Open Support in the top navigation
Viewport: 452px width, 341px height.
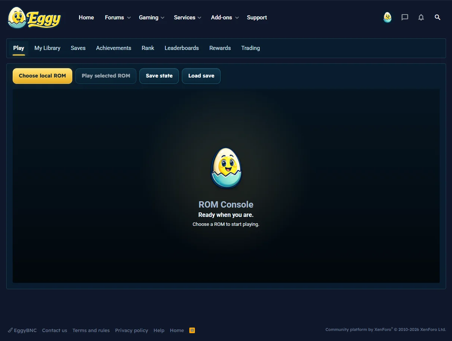(257, 18)
